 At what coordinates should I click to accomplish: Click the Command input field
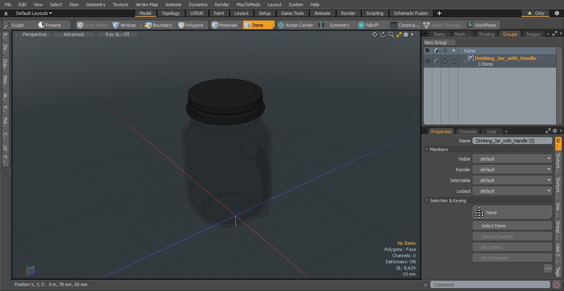tap(490, 285)
